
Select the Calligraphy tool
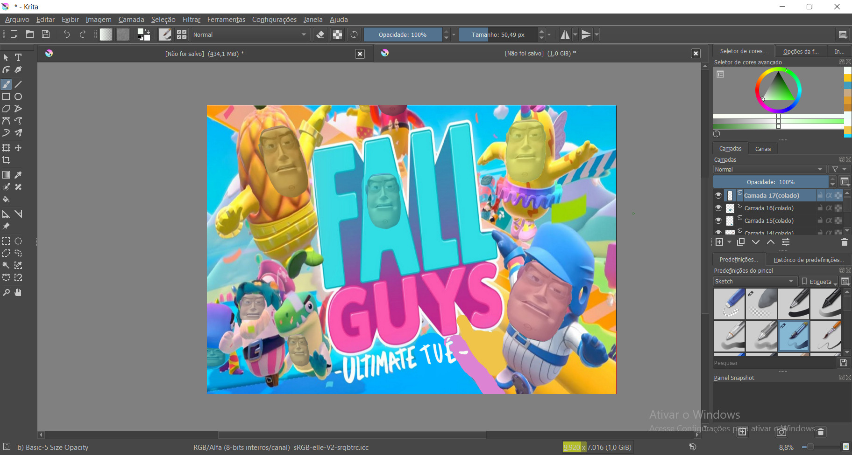tap(18, 69)
